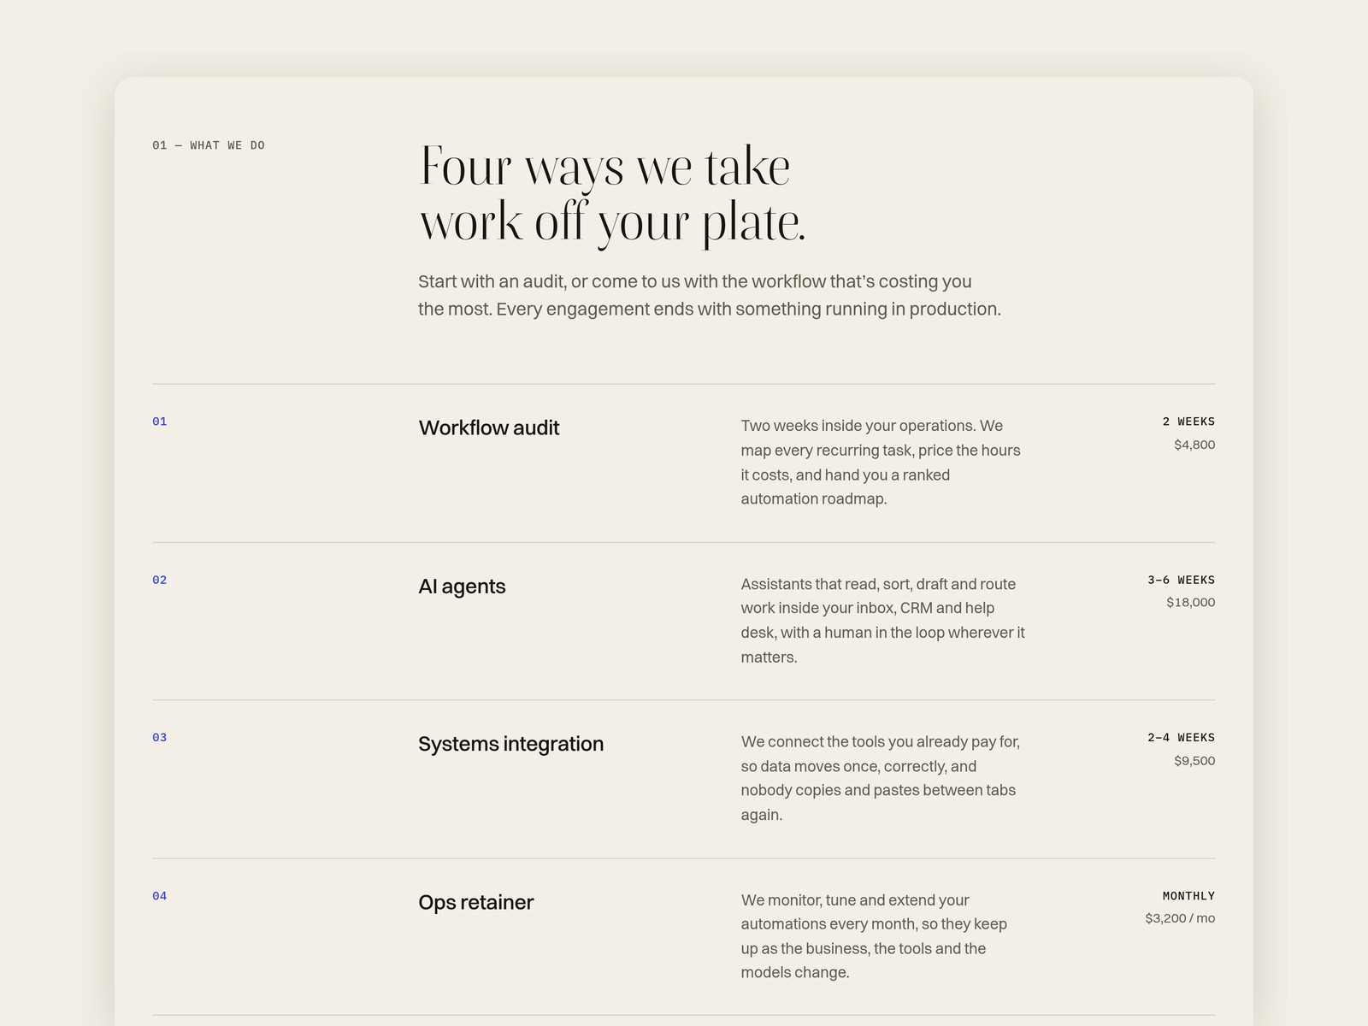The height and width of the screenshot is (1026, 1368).
Task: Click the '01 — WHAT WE DO' section label
Action: (x=209, y=145)
